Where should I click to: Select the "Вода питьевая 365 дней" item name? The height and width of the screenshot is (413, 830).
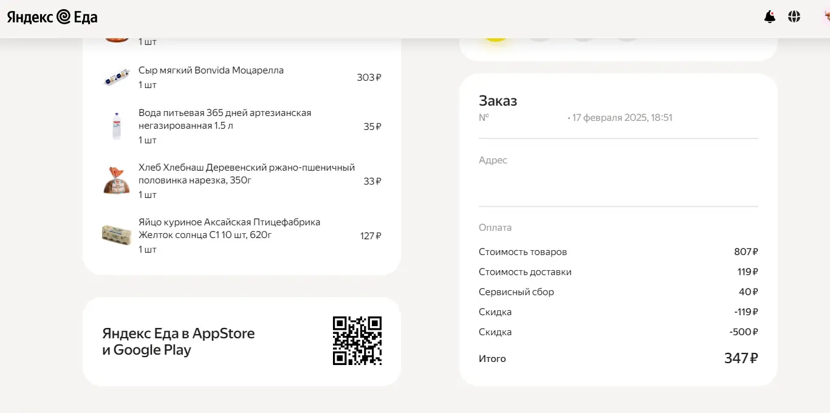pyautogui.click(x=225, y=119)
